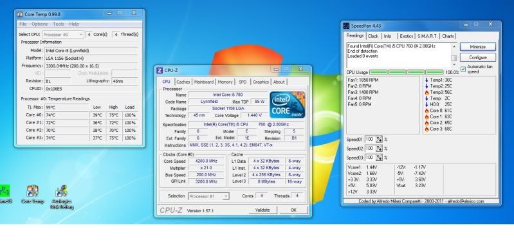514x247 pixels.
Task: Switch to the About tab in CPU-Z
Action: (279, 82)
